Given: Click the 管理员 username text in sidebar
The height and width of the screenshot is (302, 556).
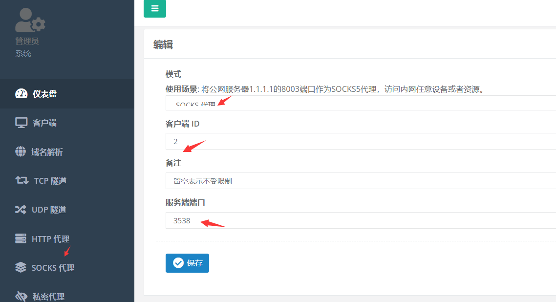Looking at the screenshot, I should click(x=27, y=41).
